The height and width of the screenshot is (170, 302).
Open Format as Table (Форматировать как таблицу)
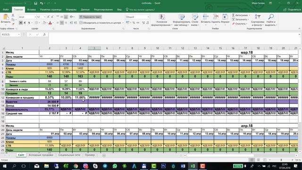point(181,20)
